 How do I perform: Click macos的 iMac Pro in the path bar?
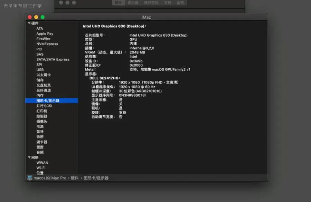click(x=50, y=178)
